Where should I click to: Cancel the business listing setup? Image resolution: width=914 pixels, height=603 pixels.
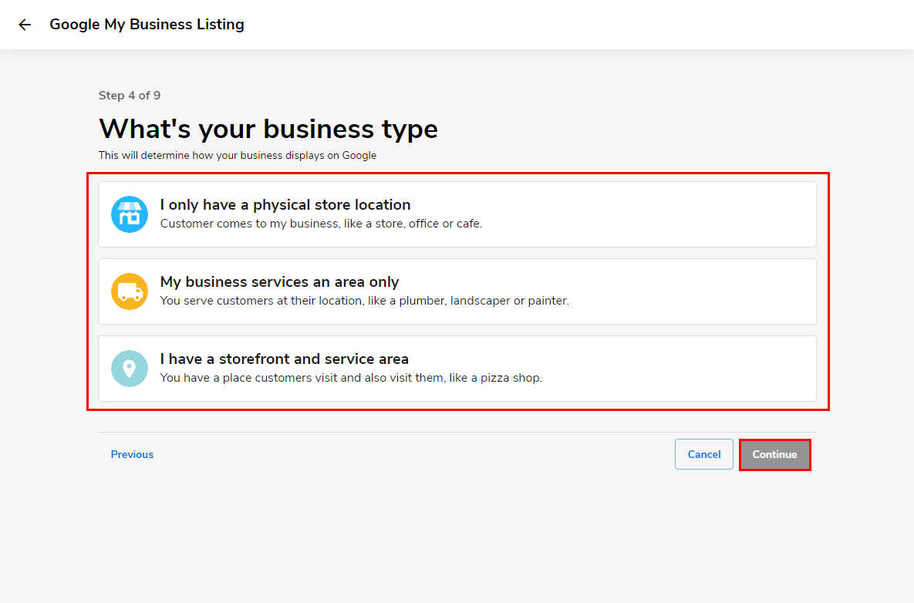(704, 454)
